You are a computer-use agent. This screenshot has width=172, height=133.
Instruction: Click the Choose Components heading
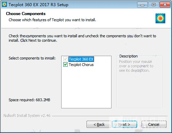(26, 14)
